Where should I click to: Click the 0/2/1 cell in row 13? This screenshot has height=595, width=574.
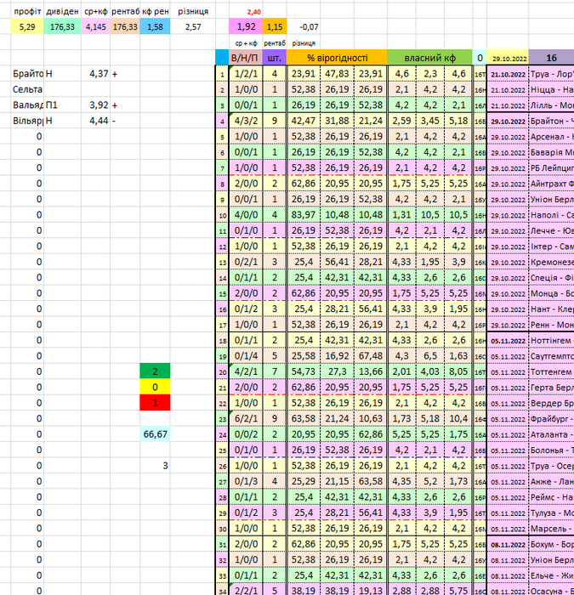click(246, 262)
